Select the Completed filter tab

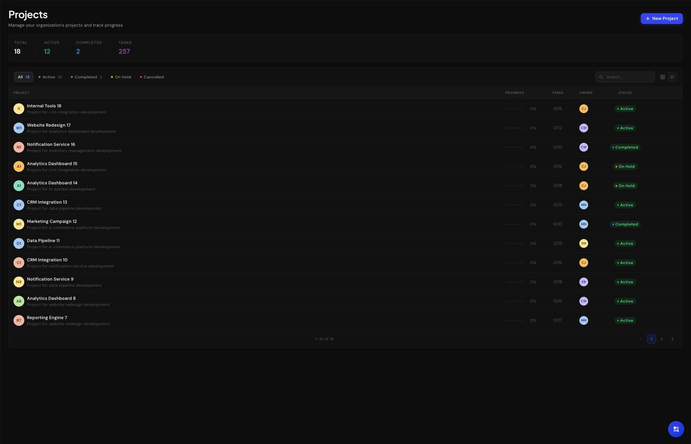86,77
